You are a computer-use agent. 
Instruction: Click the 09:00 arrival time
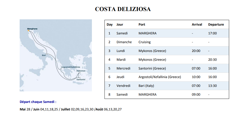point(196,94)
